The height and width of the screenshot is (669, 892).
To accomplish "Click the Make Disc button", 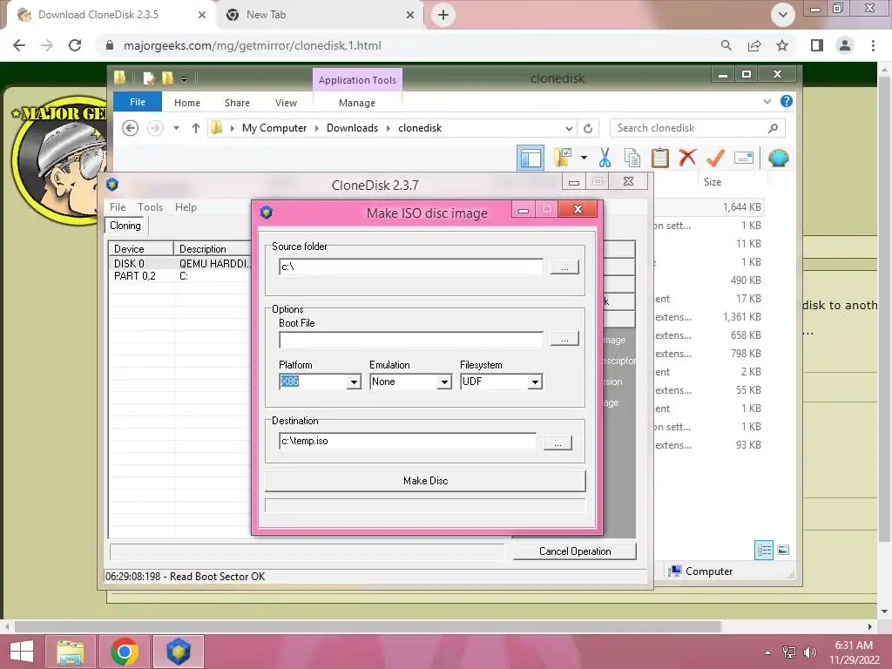I will click(x=425, y=481).
